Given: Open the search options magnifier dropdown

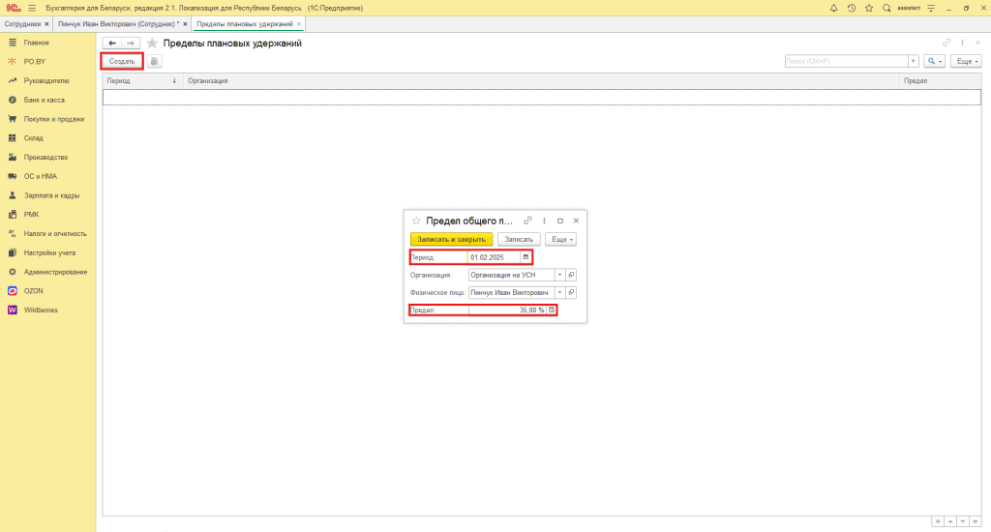Looking at the screenshot, I should (934, 61).
